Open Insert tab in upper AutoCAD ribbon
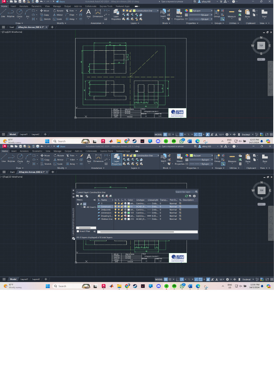The height and width of the screenshot is (366, 274). coord(13,6)
